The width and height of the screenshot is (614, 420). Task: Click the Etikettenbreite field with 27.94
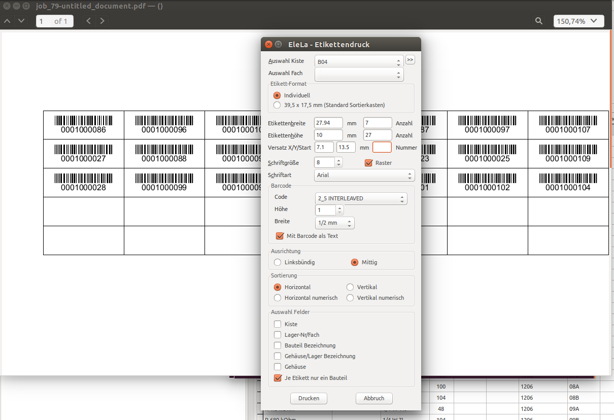click(x=329, y=123)
